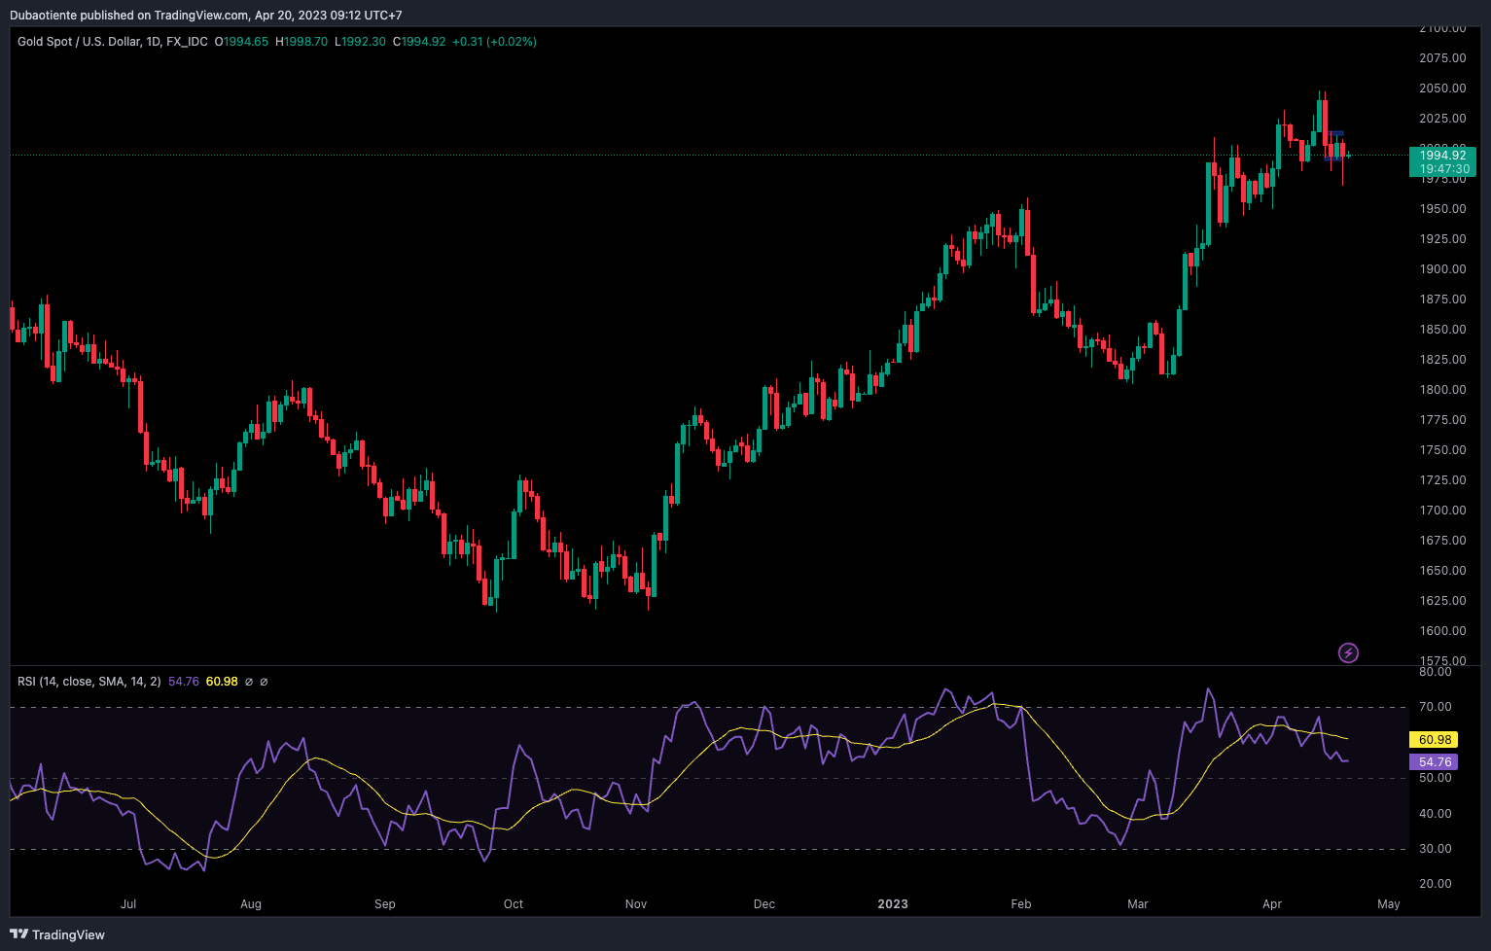Click the Dec label on the time axis
1491x951 pixels.
point(764,904)
